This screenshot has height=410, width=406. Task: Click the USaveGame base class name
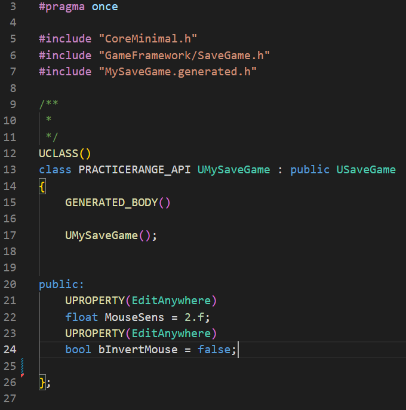366,170
